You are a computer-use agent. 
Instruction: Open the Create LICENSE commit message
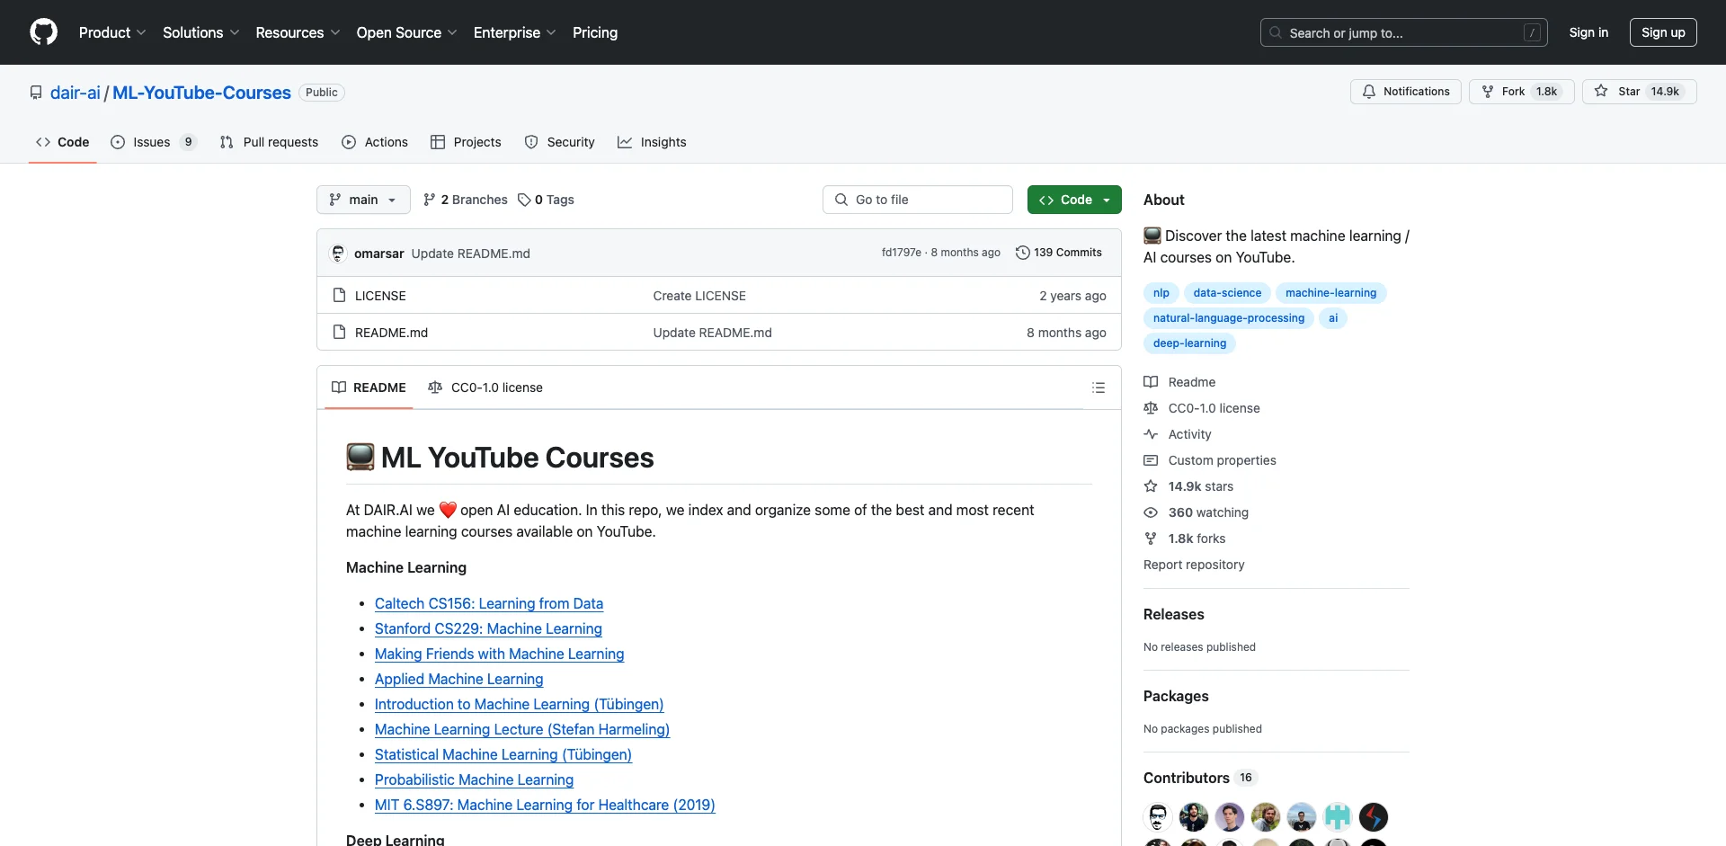click(699, 296)
